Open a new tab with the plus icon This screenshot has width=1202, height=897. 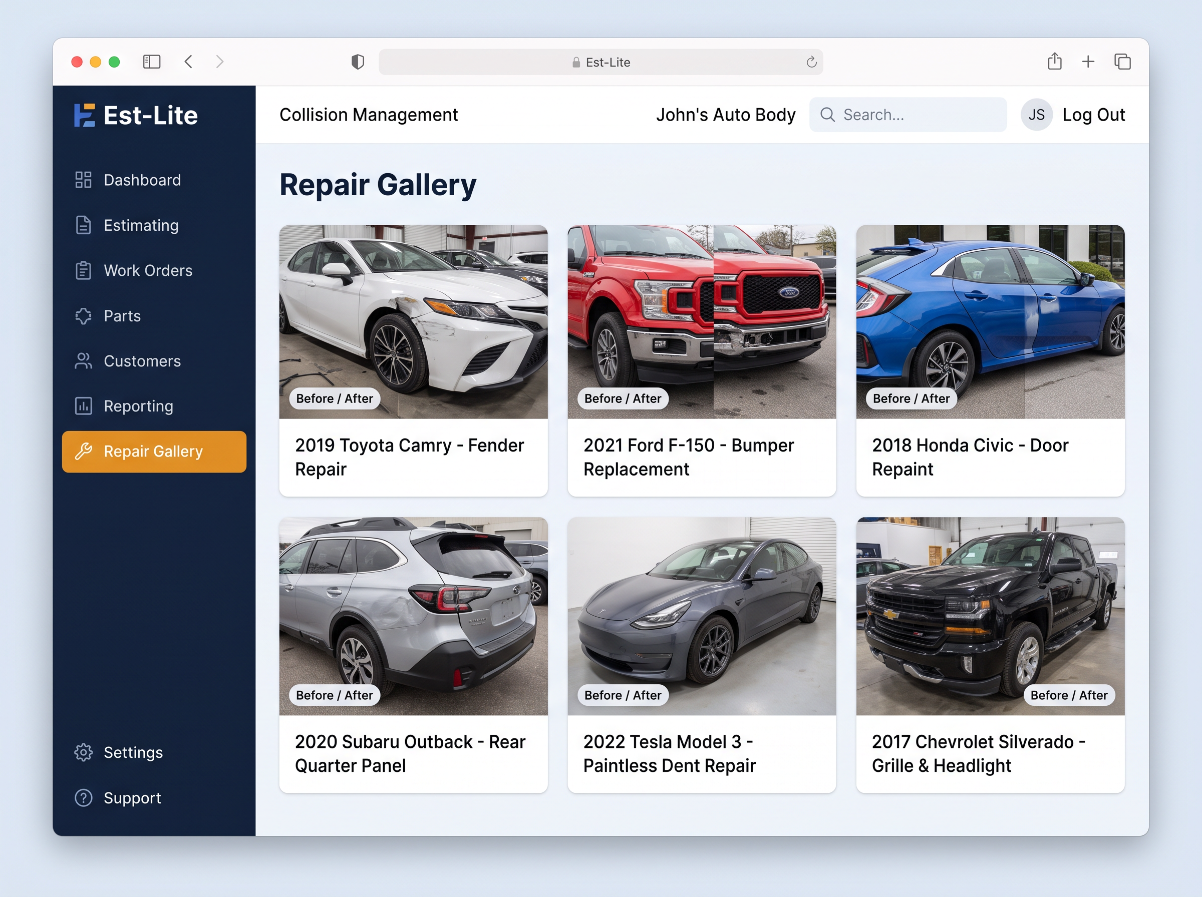[x=1088, y=62]
